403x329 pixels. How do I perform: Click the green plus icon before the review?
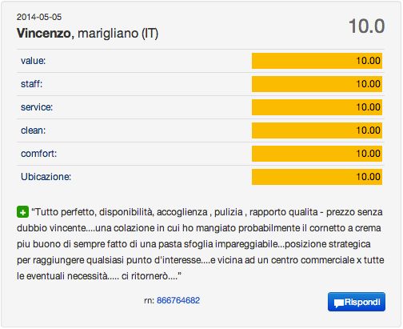click(22, 212)
